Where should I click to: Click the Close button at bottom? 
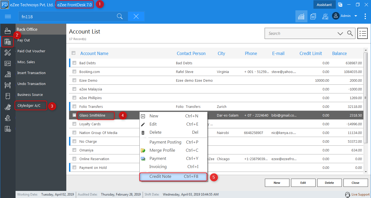pyautogui.click(x=355, y=183)
